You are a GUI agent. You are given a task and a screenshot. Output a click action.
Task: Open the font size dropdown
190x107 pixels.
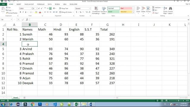(37, 9)
